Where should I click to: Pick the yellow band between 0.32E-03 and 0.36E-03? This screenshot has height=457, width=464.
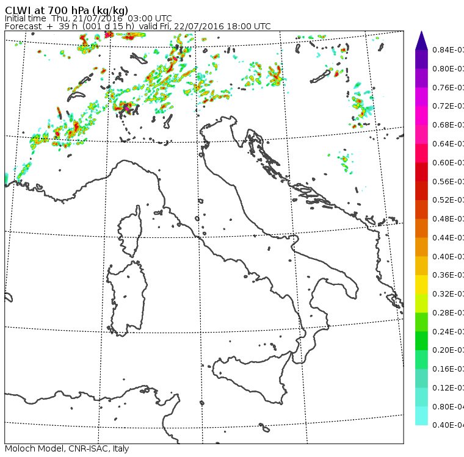coord(421,284)
